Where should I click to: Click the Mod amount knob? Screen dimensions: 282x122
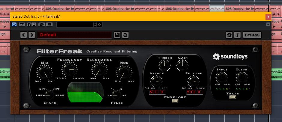tap(124, 72)
